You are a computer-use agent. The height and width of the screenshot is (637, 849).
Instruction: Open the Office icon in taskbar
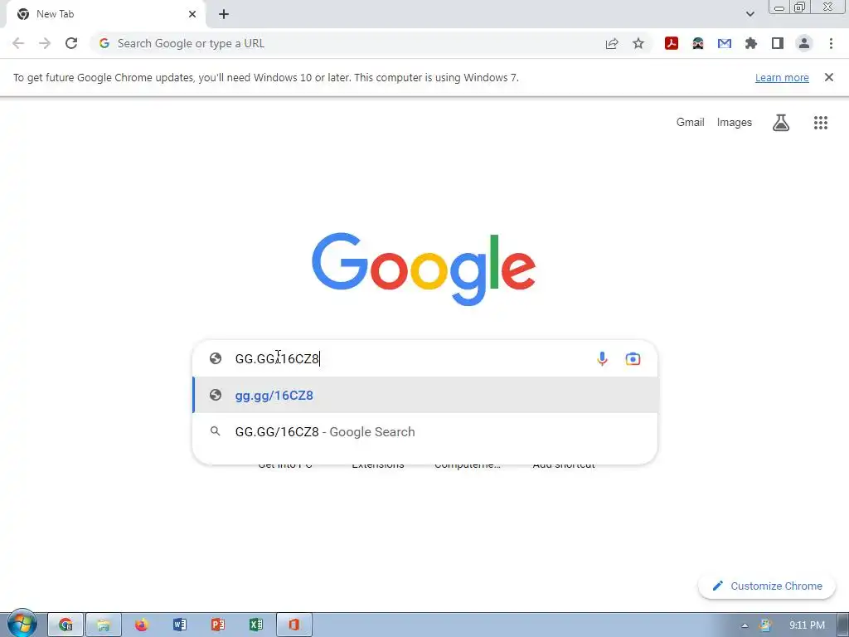point(294,625)
